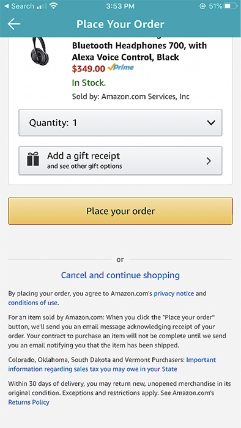Choose Cancel and continue shopping
The width and height of the screenshot is (241, 428).
[x=120, y=275]
